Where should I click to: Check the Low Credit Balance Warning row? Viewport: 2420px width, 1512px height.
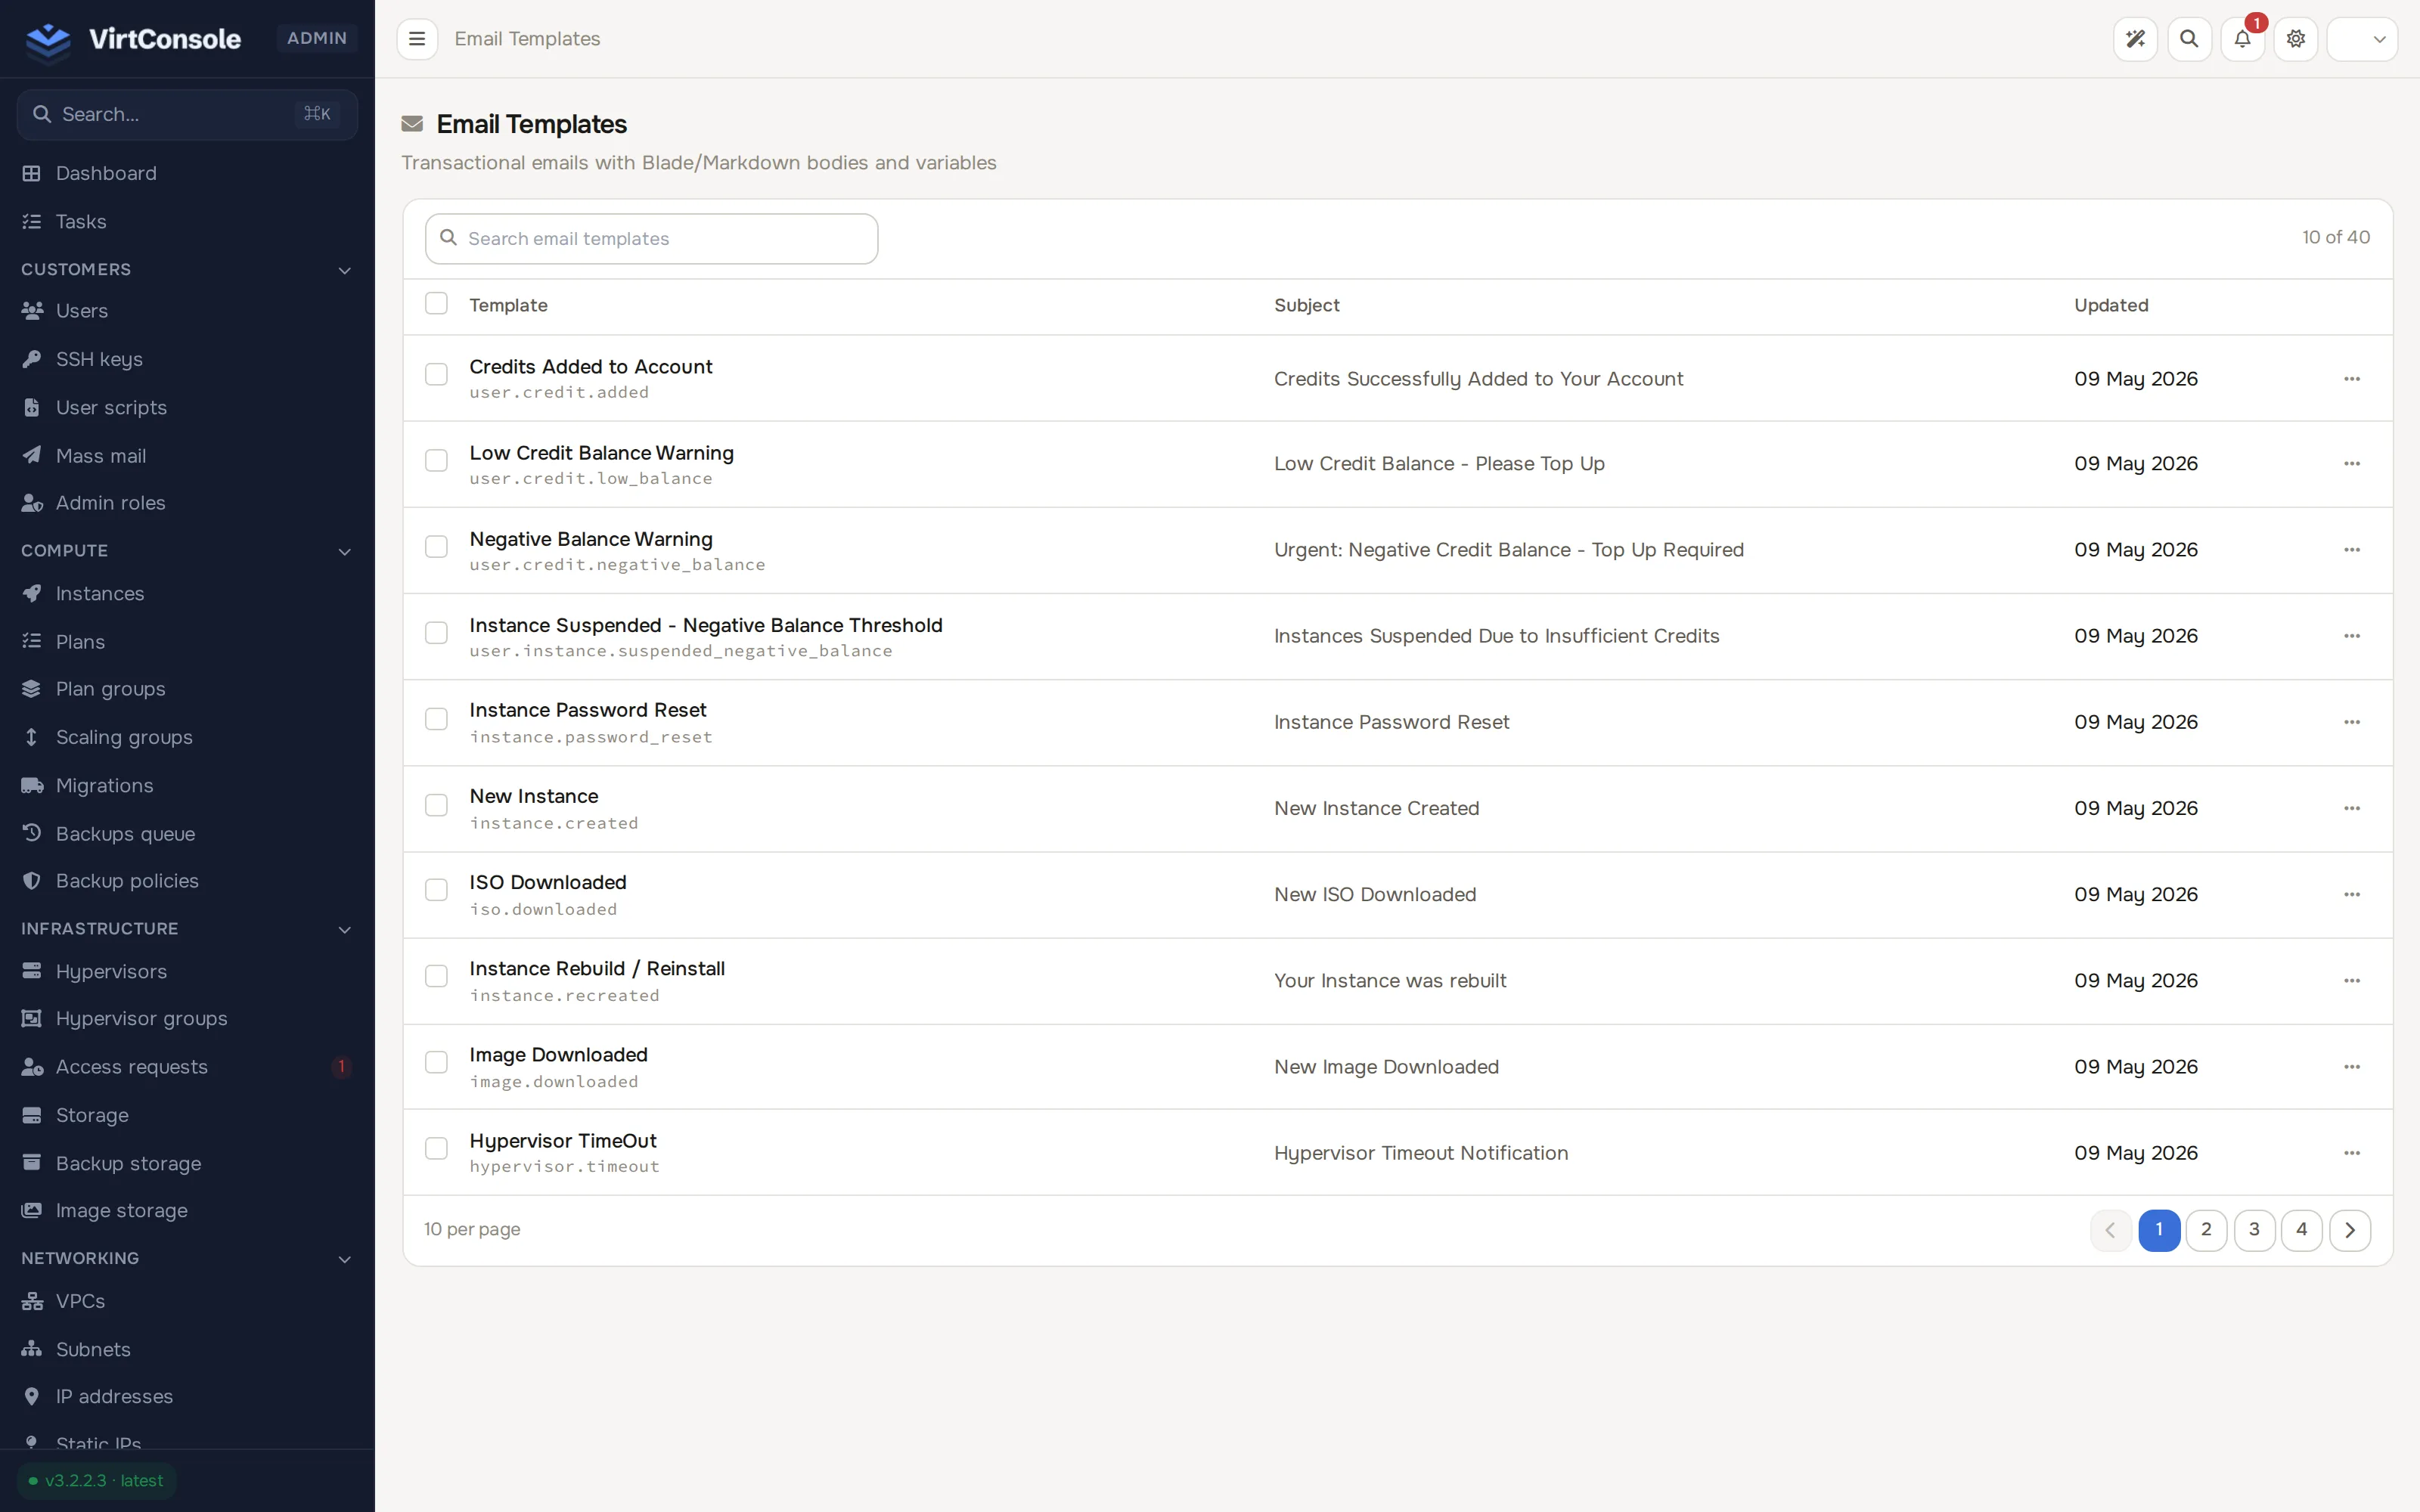(x=436, y=460)
